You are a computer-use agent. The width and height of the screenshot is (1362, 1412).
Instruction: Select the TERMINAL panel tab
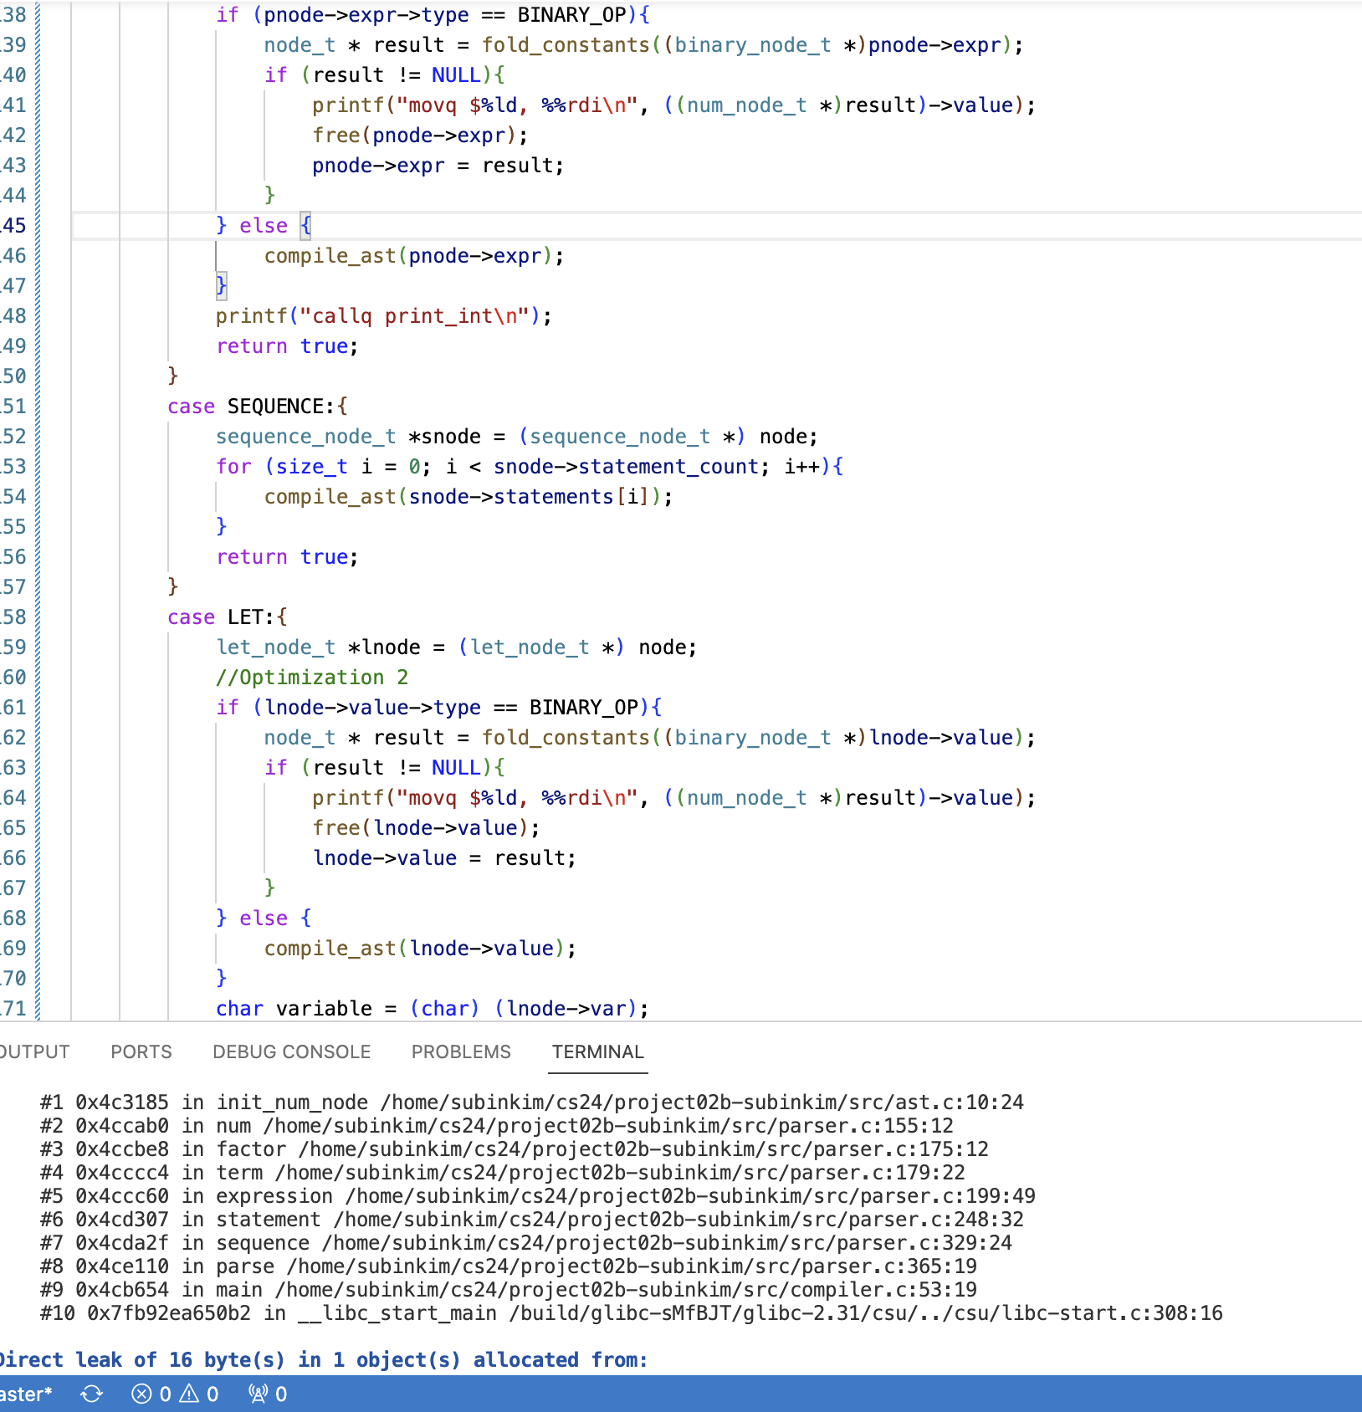(x=597, y=1051)
